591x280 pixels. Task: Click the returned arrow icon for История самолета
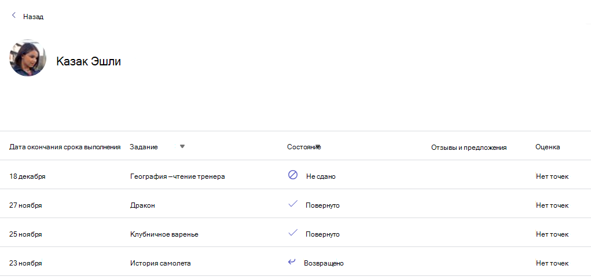[292, 262]
